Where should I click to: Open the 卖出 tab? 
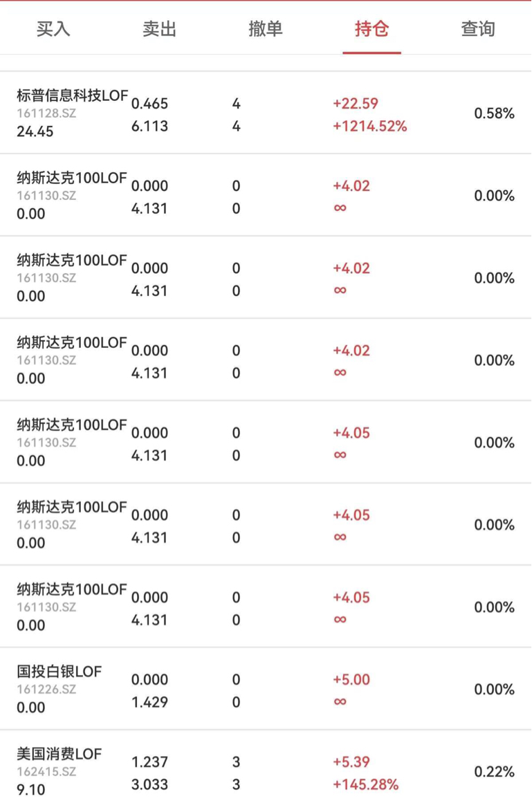click(160, 29)
